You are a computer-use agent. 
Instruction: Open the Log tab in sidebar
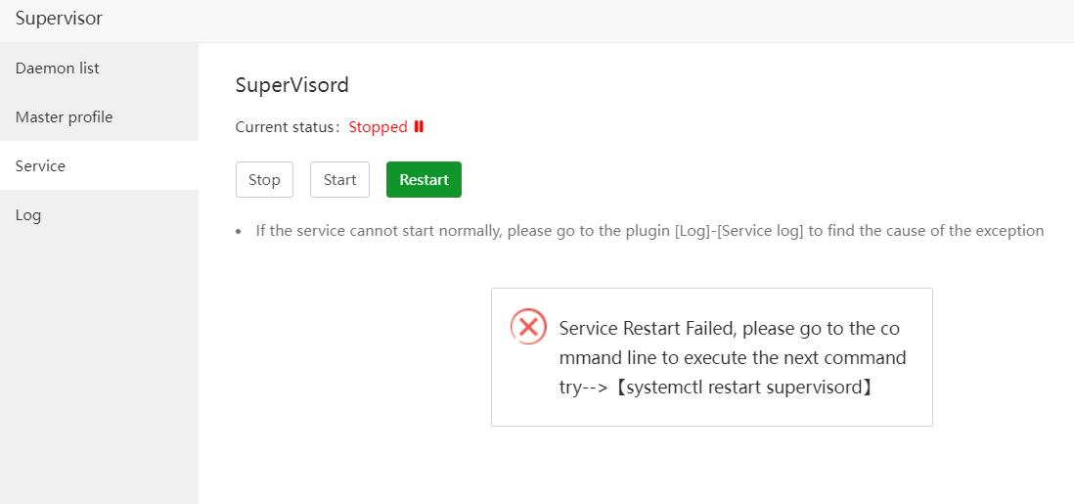28,215
